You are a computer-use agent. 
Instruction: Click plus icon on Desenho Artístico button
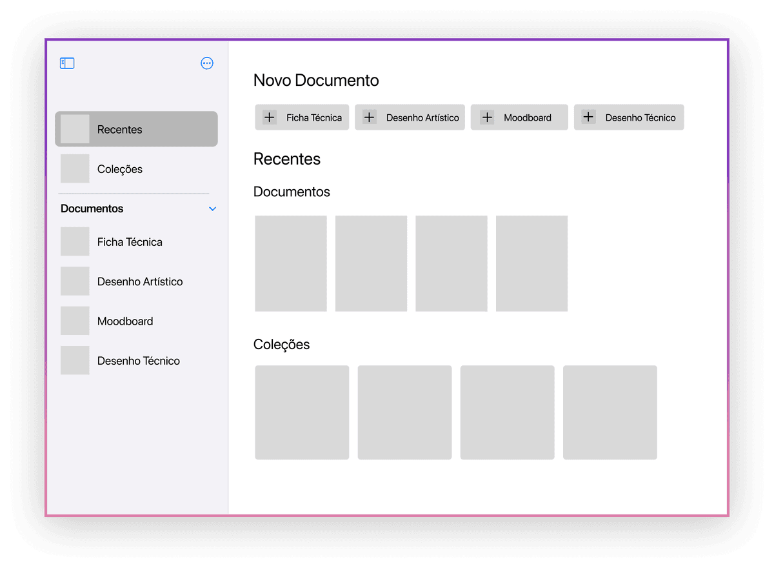click(369, 117)
